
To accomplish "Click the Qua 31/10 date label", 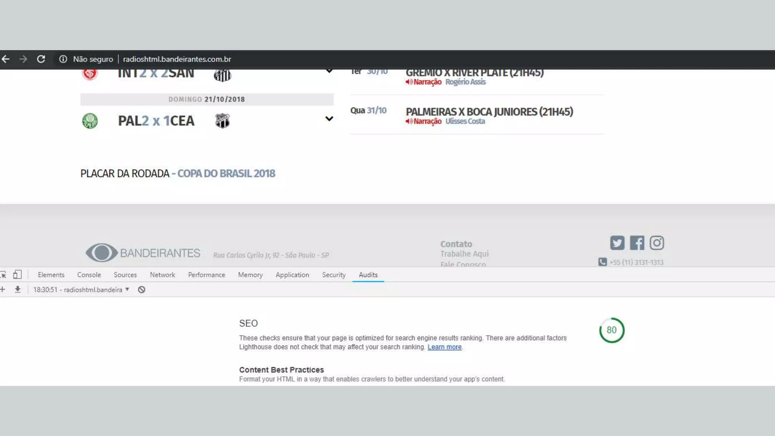I will point(368,111).
